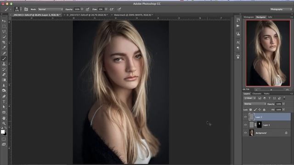Switch to the Channels tab
The width and height of the screenshot is (294, 165).
[x=257, y=93]
